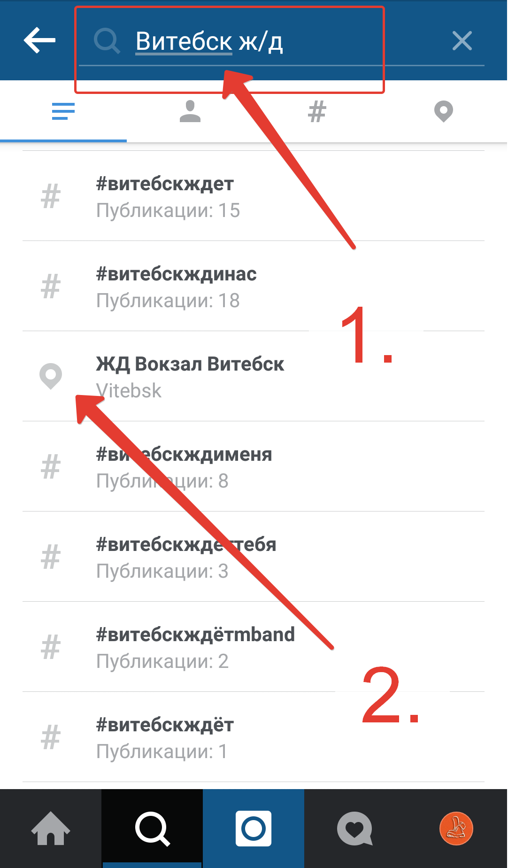Switch to the Hashtags search tab

(317, 112)
